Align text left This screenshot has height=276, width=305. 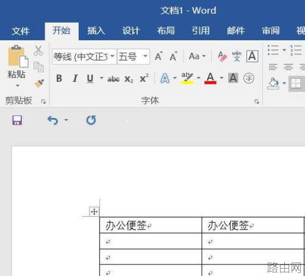click(x=273, y=67)
